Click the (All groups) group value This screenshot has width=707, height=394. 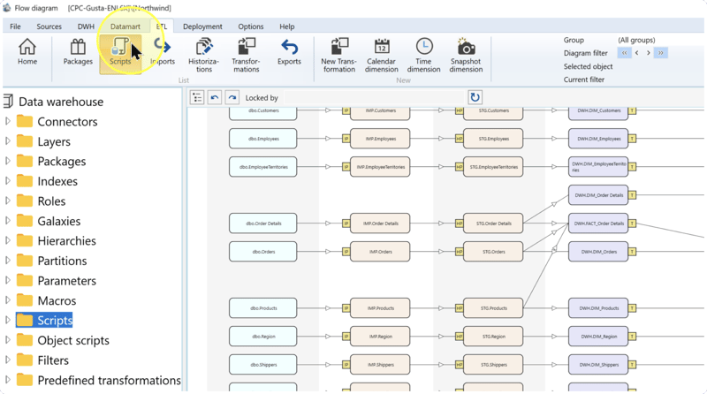click(x=636, y=40)
